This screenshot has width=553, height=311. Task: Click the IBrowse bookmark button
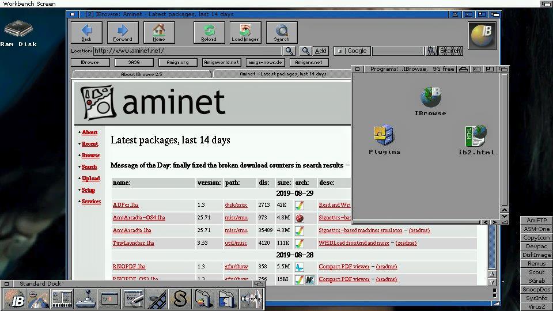(90, 62)
